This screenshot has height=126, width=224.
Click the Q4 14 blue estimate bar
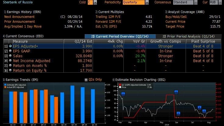(x=83, y=105)
